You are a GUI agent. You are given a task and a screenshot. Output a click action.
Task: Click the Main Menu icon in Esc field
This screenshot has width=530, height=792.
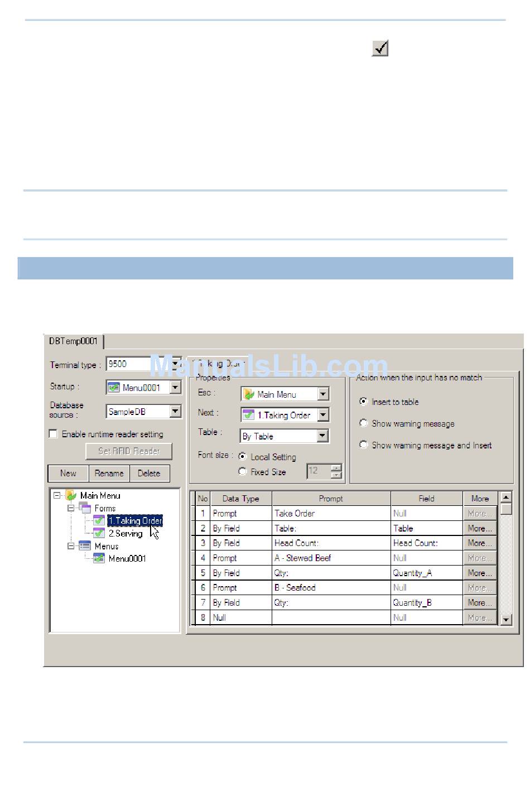coord(249,394)
